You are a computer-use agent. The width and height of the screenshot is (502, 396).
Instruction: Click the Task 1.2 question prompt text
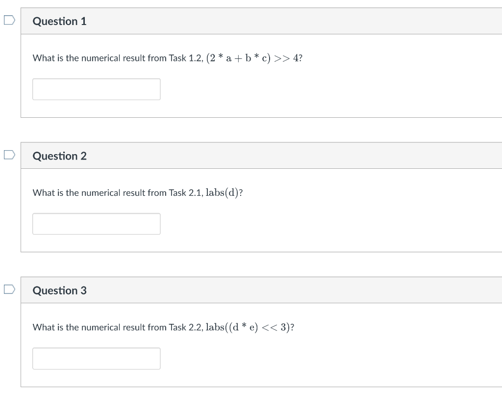[x=167, y=57]
